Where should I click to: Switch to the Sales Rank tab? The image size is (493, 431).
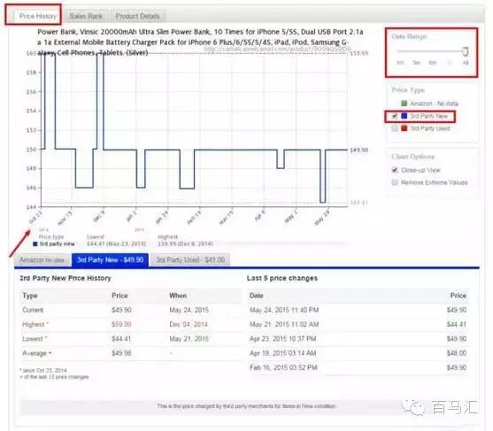[x=86, y=16]
